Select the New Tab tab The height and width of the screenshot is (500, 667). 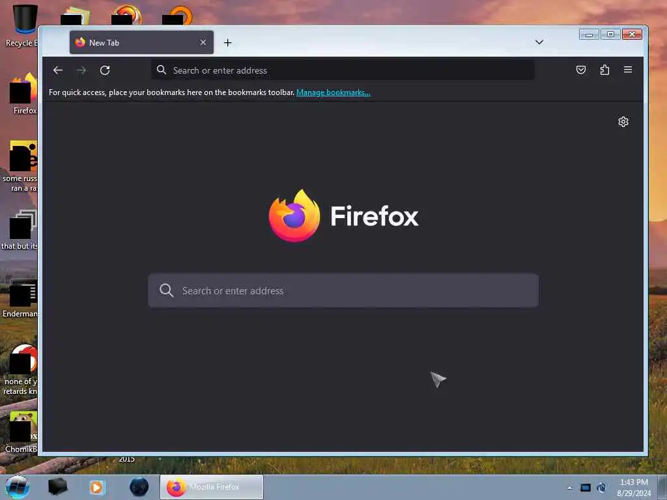[x=141, y=42]
